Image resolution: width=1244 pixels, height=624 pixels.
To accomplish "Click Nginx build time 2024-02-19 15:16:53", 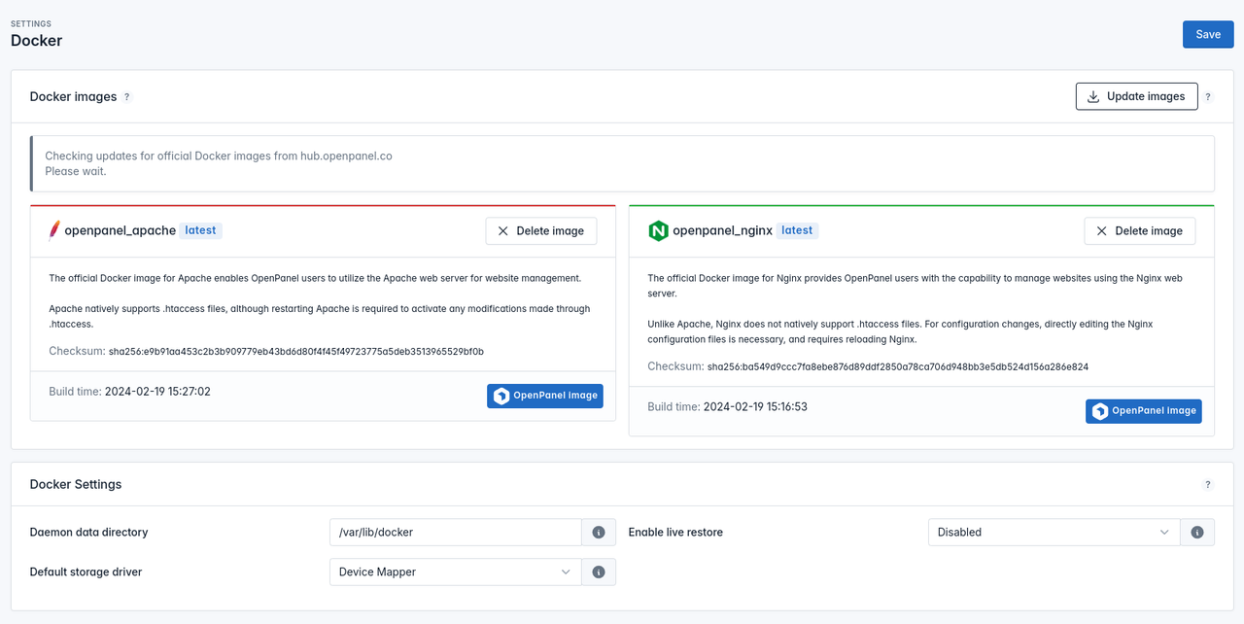I will click(x=755, y=406).
